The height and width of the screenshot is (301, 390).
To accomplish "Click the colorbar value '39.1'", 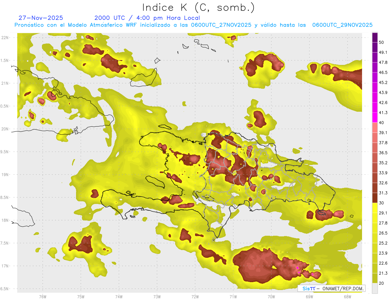I will (383, 133).
